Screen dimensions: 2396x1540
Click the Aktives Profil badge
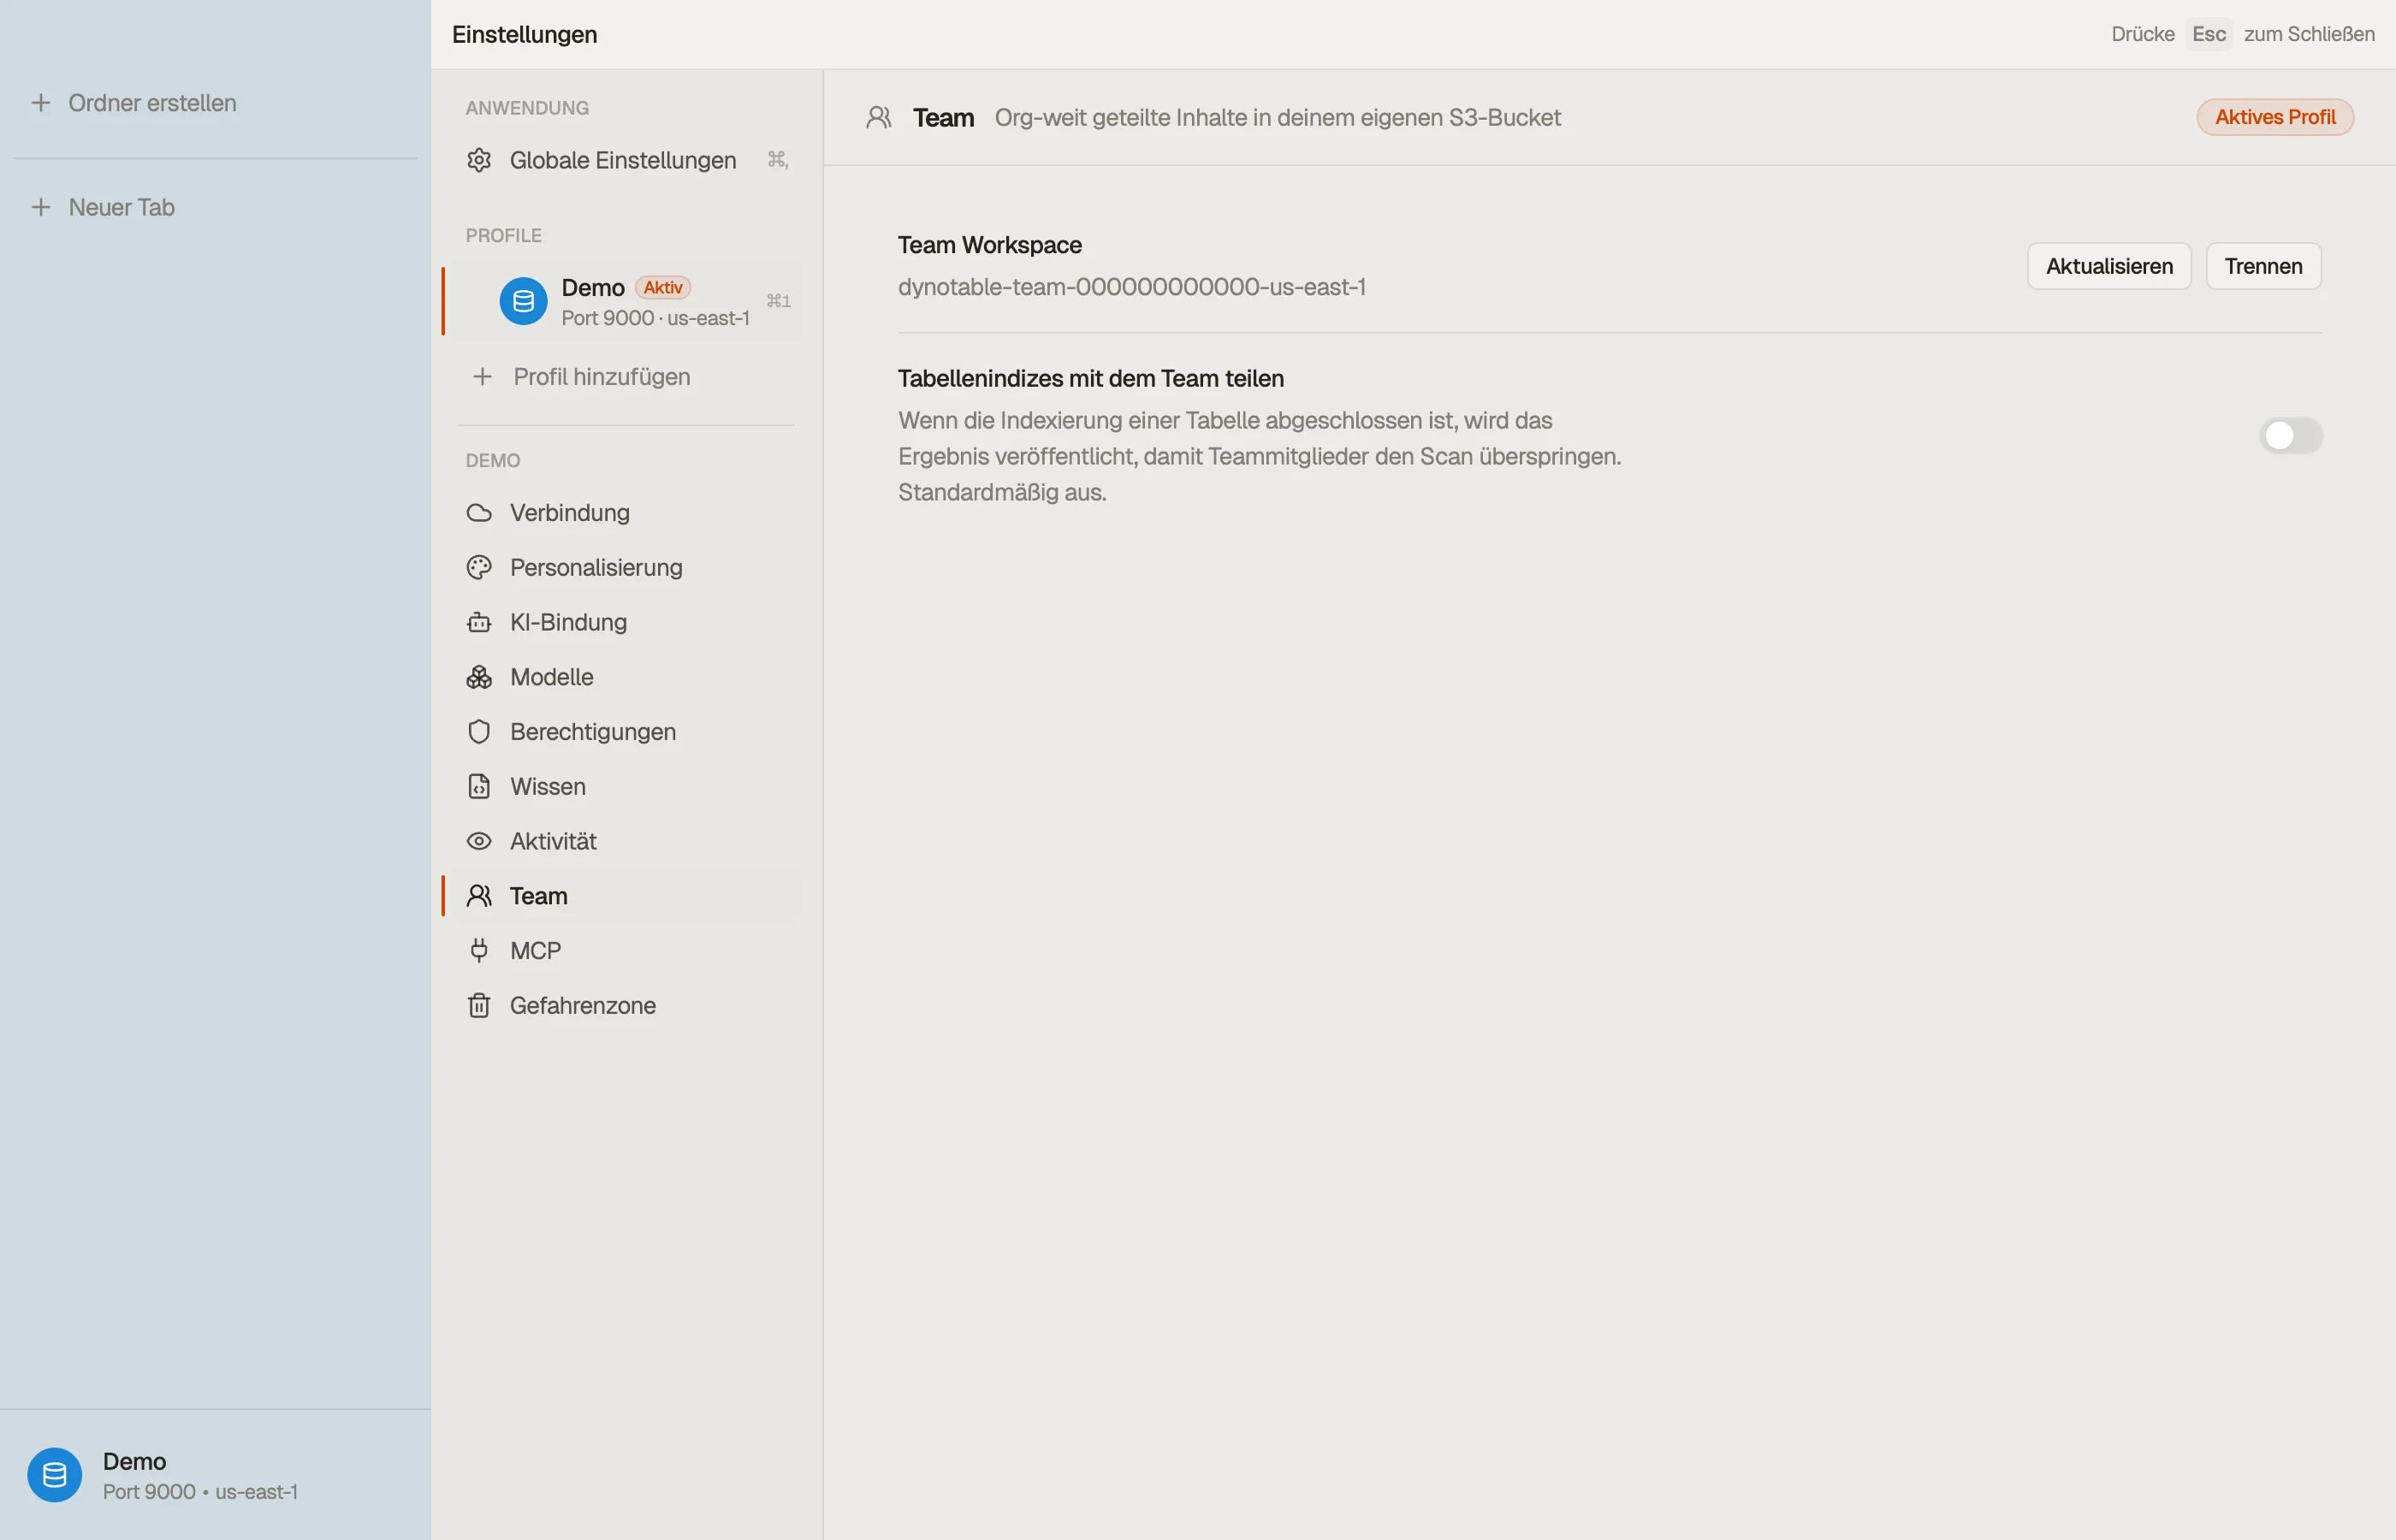click(2275, 117)
